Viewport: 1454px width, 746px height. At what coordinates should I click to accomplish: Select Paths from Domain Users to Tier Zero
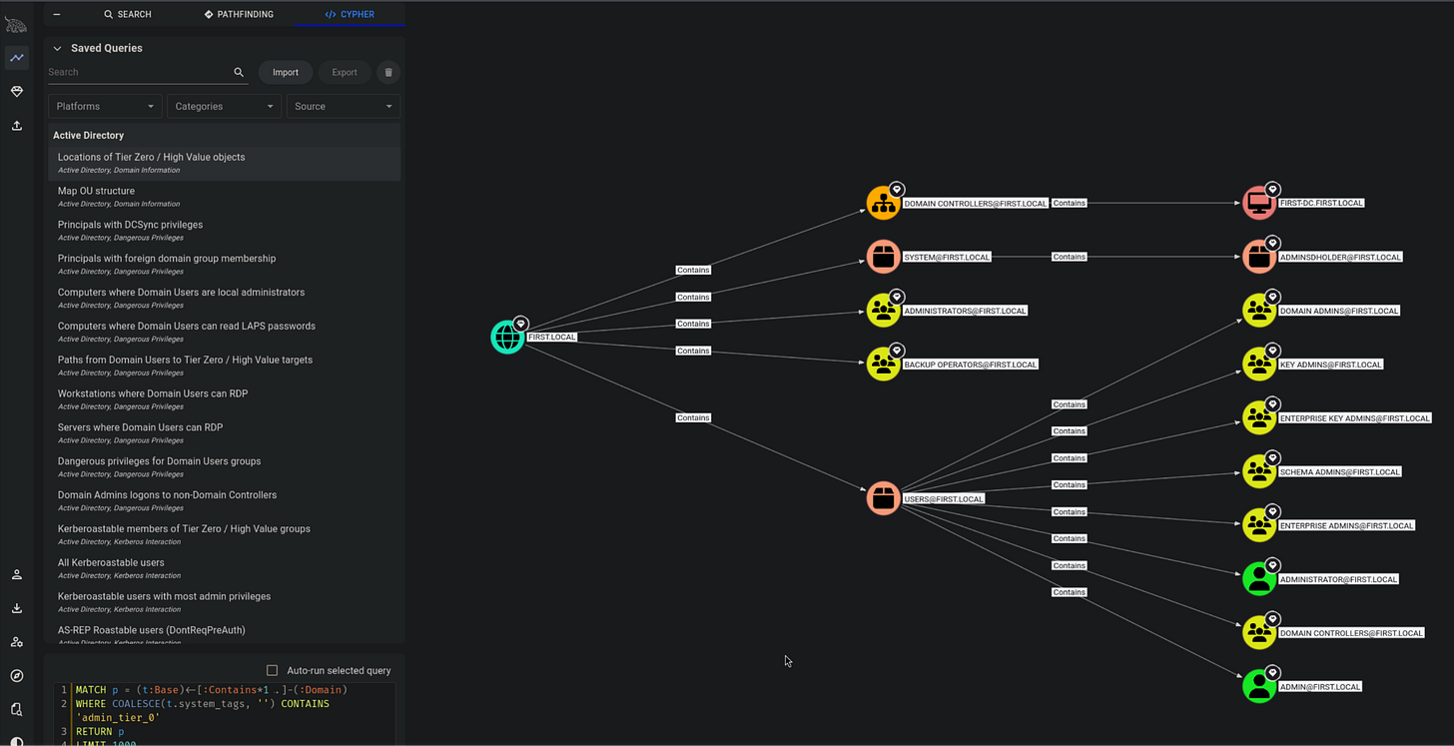pyautogui.click(x=224, y=366)
